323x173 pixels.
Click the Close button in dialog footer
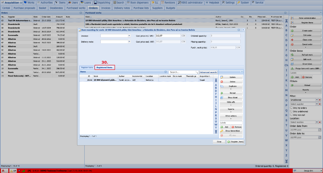[219, 142]
